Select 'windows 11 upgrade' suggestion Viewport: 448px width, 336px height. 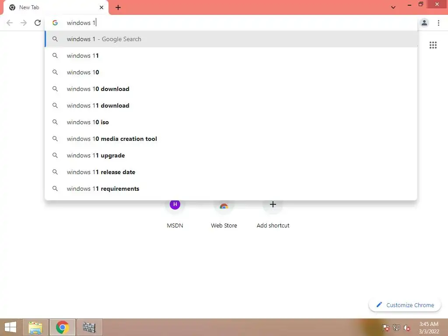[231, 155]
